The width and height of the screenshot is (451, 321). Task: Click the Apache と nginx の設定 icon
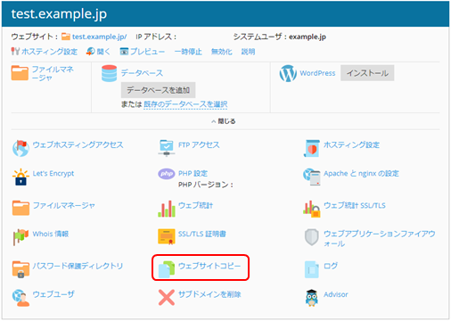pyautogui.click(x=312, y=177)
